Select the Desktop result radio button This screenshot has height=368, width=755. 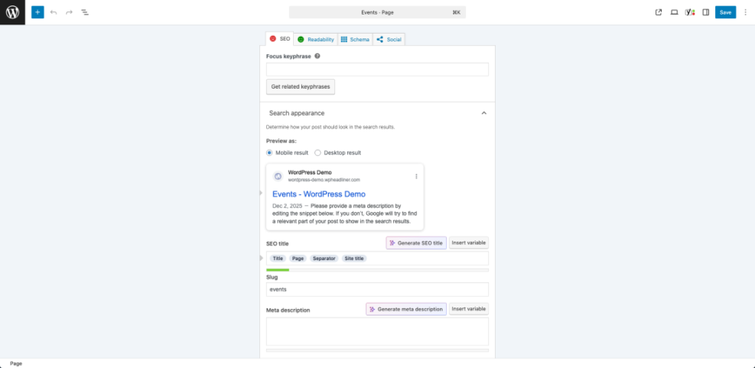[317, 153]
